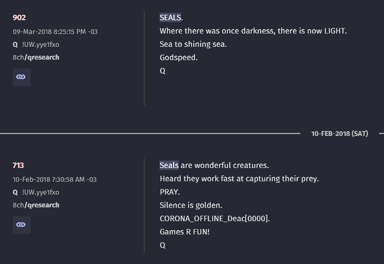Click the link icon under post 902
The height and width of the screenshot is (264, 384).
pyautogui.click(x=22, y=77)
